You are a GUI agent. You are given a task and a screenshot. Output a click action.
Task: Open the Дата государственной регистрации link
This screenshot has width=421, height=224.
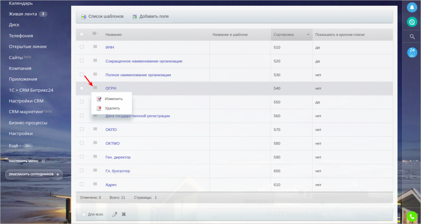pos(137,116)
